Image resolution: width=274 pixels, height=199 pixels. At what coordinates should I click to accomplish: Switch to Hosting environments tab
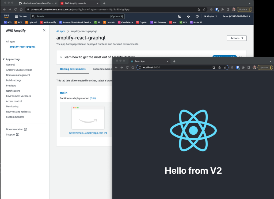(x=73, y=69)
